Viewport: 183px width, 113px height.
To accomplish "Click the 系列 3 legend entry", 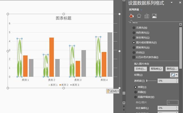I will 75,85.
